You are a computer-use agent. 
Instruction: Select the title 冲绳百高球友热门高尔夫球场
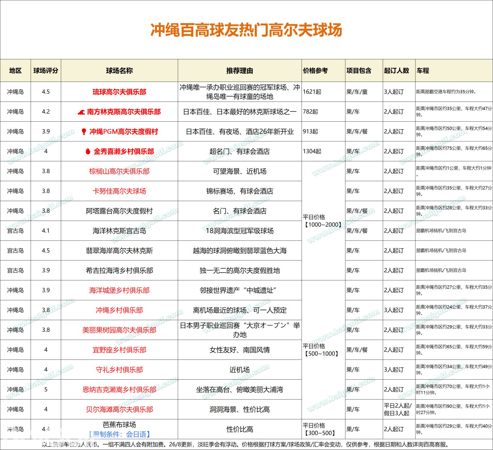click(246, 30)
